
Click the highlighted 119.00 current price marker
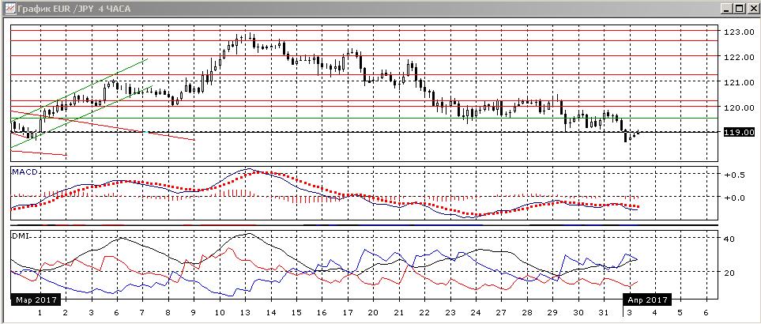[739, 132]
